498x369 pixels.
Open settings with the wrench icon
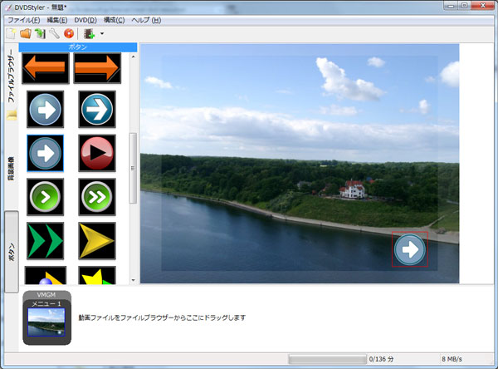(x=54, y=33)
